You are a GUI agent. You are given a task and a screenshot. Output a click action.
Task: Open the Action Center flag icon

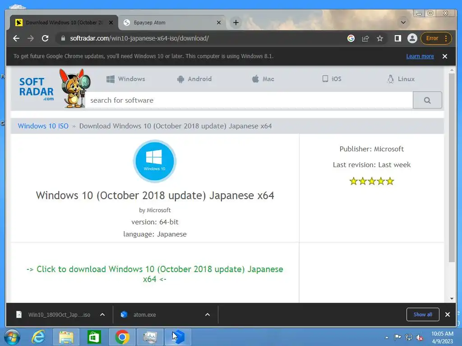click(397, 337)
